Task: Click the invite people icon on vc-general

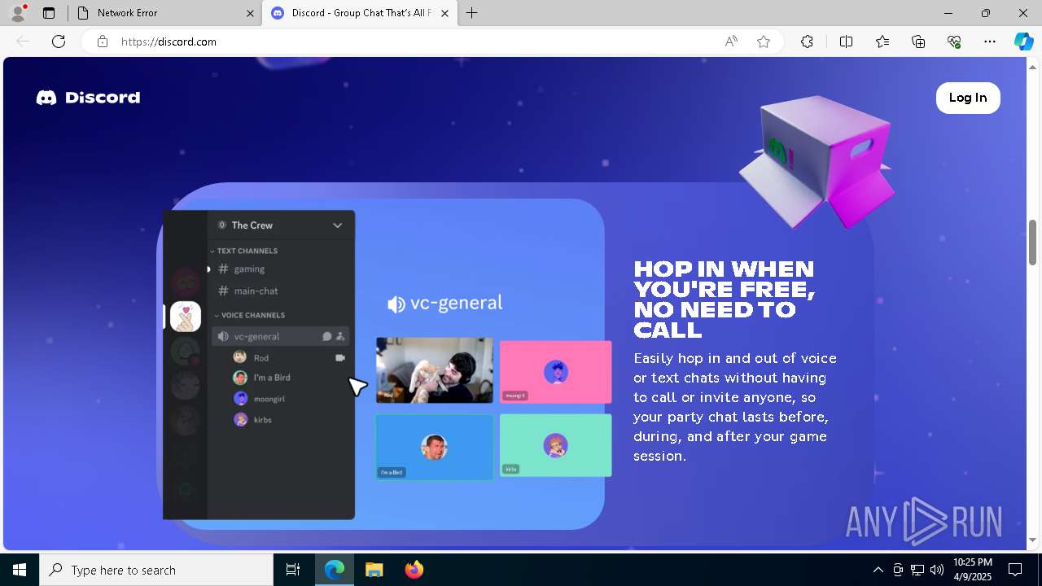Action: click(x=340, y=336)
